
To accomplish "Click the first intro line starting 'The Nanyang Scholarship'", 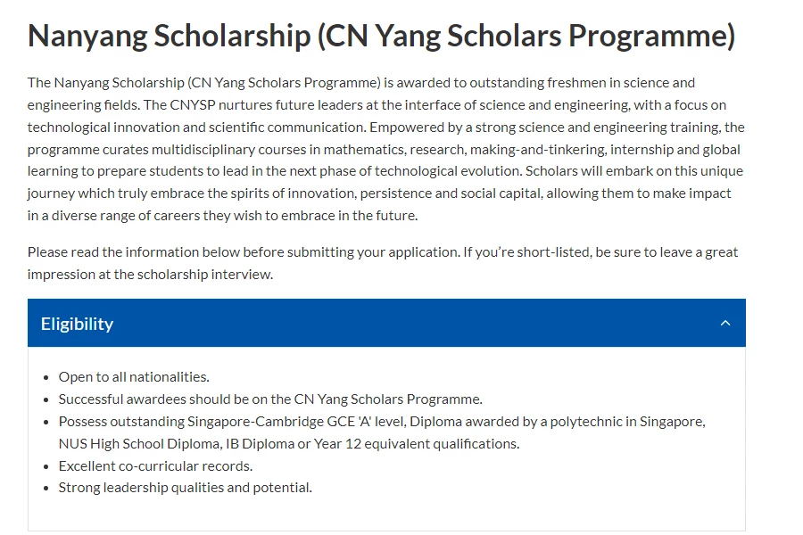I will point(361,82).
